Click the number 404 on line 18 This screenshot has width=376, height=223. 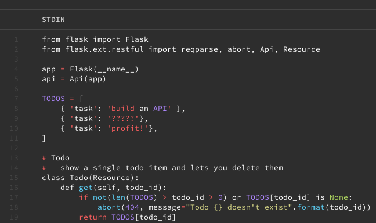132,207
